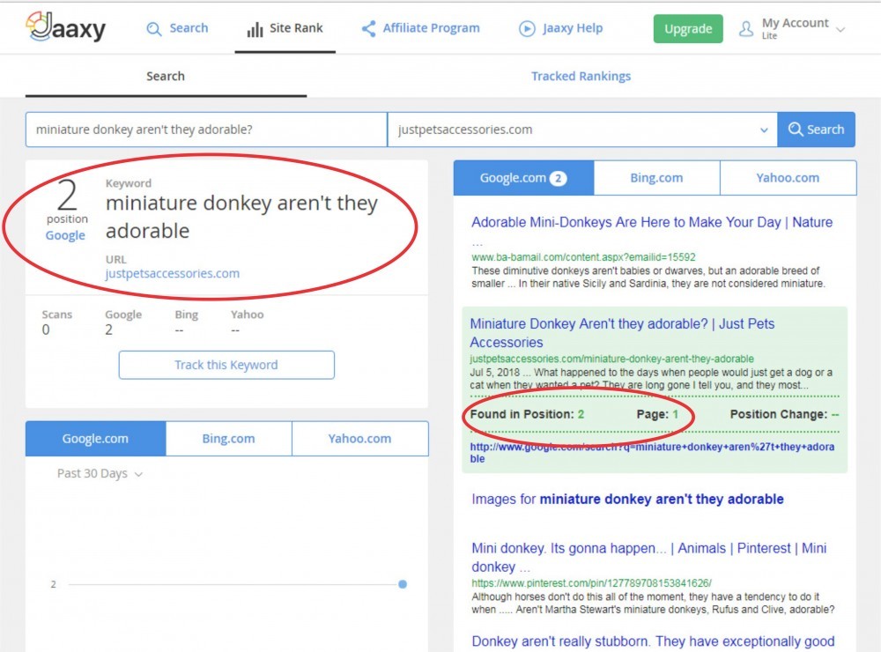Viewport: 881px width, 652px height.
Task: Expand the domain dropdown chevron
Action: point(764,130)
